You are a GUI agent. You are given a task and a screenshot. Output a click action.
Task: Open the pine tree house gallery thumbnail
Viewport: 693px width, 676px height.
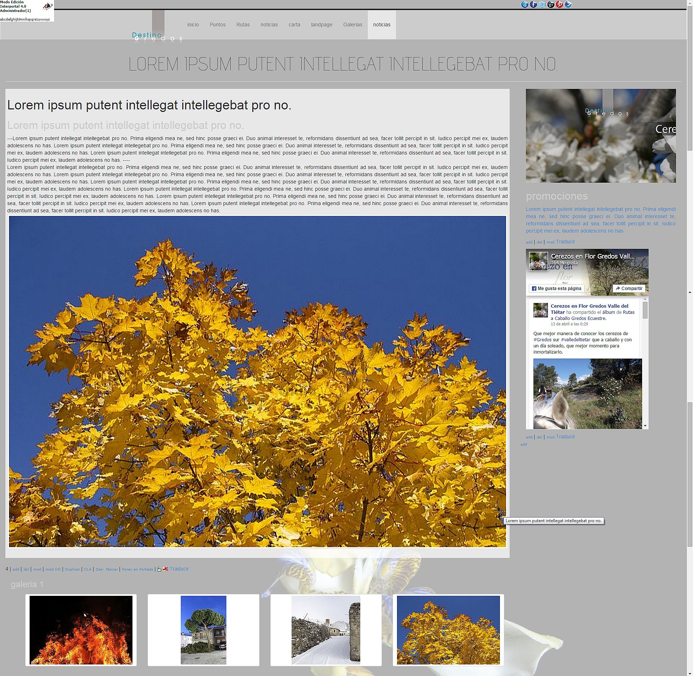click(203, 630)
